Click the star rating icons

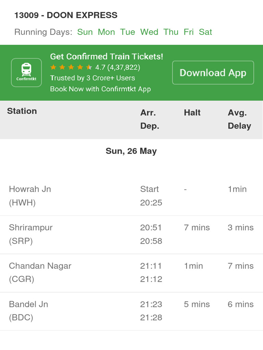pyautogui.click(x=71, y=67)
